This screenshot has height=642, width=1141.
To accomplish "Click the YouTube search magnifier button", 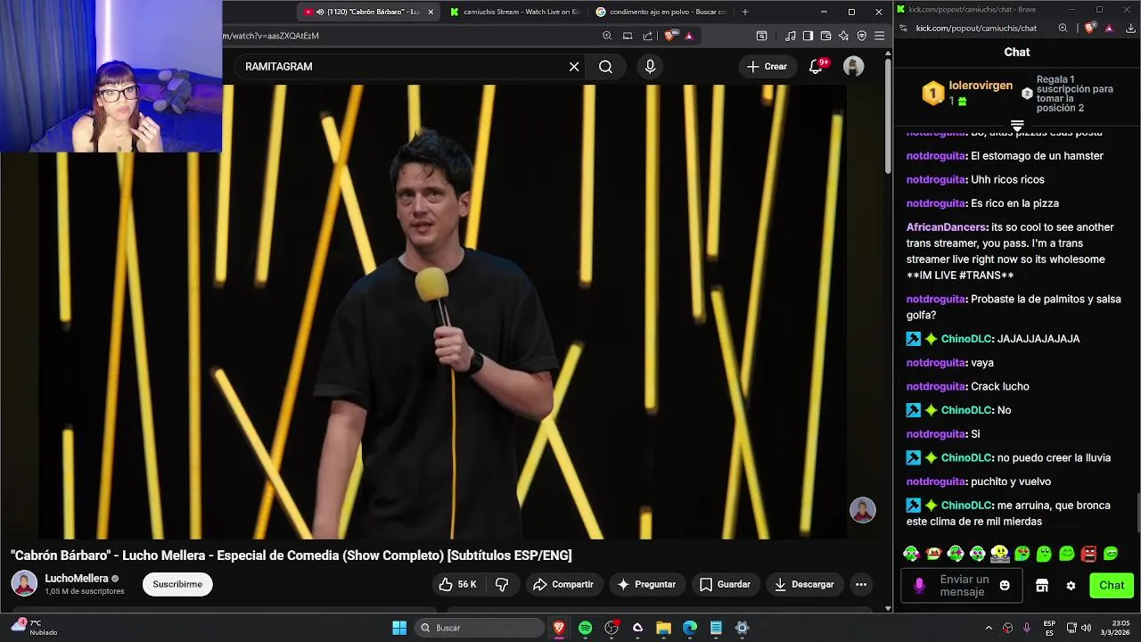I will click(x=605, y=67).
